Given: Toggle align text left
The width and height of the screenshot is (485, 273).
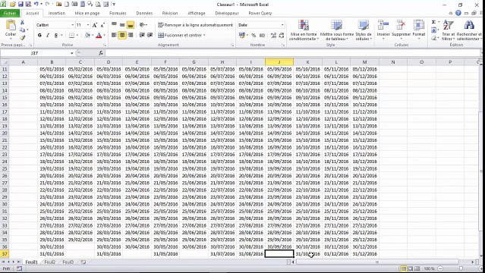Looking at the screenshot, I should click(x=114, y=35).
